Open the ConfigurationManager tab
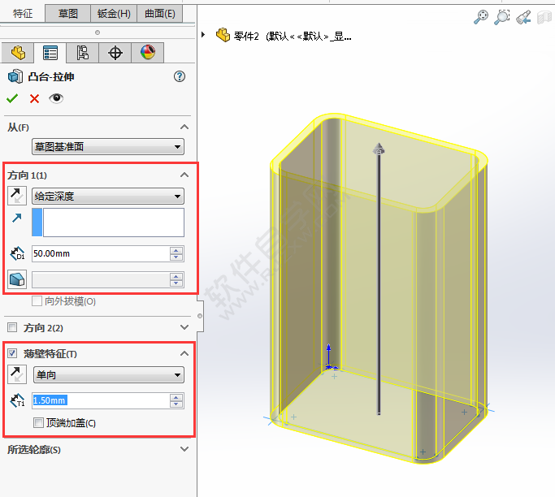The height and width of the screenshot is (497, 555). click(x=82, y=53)
